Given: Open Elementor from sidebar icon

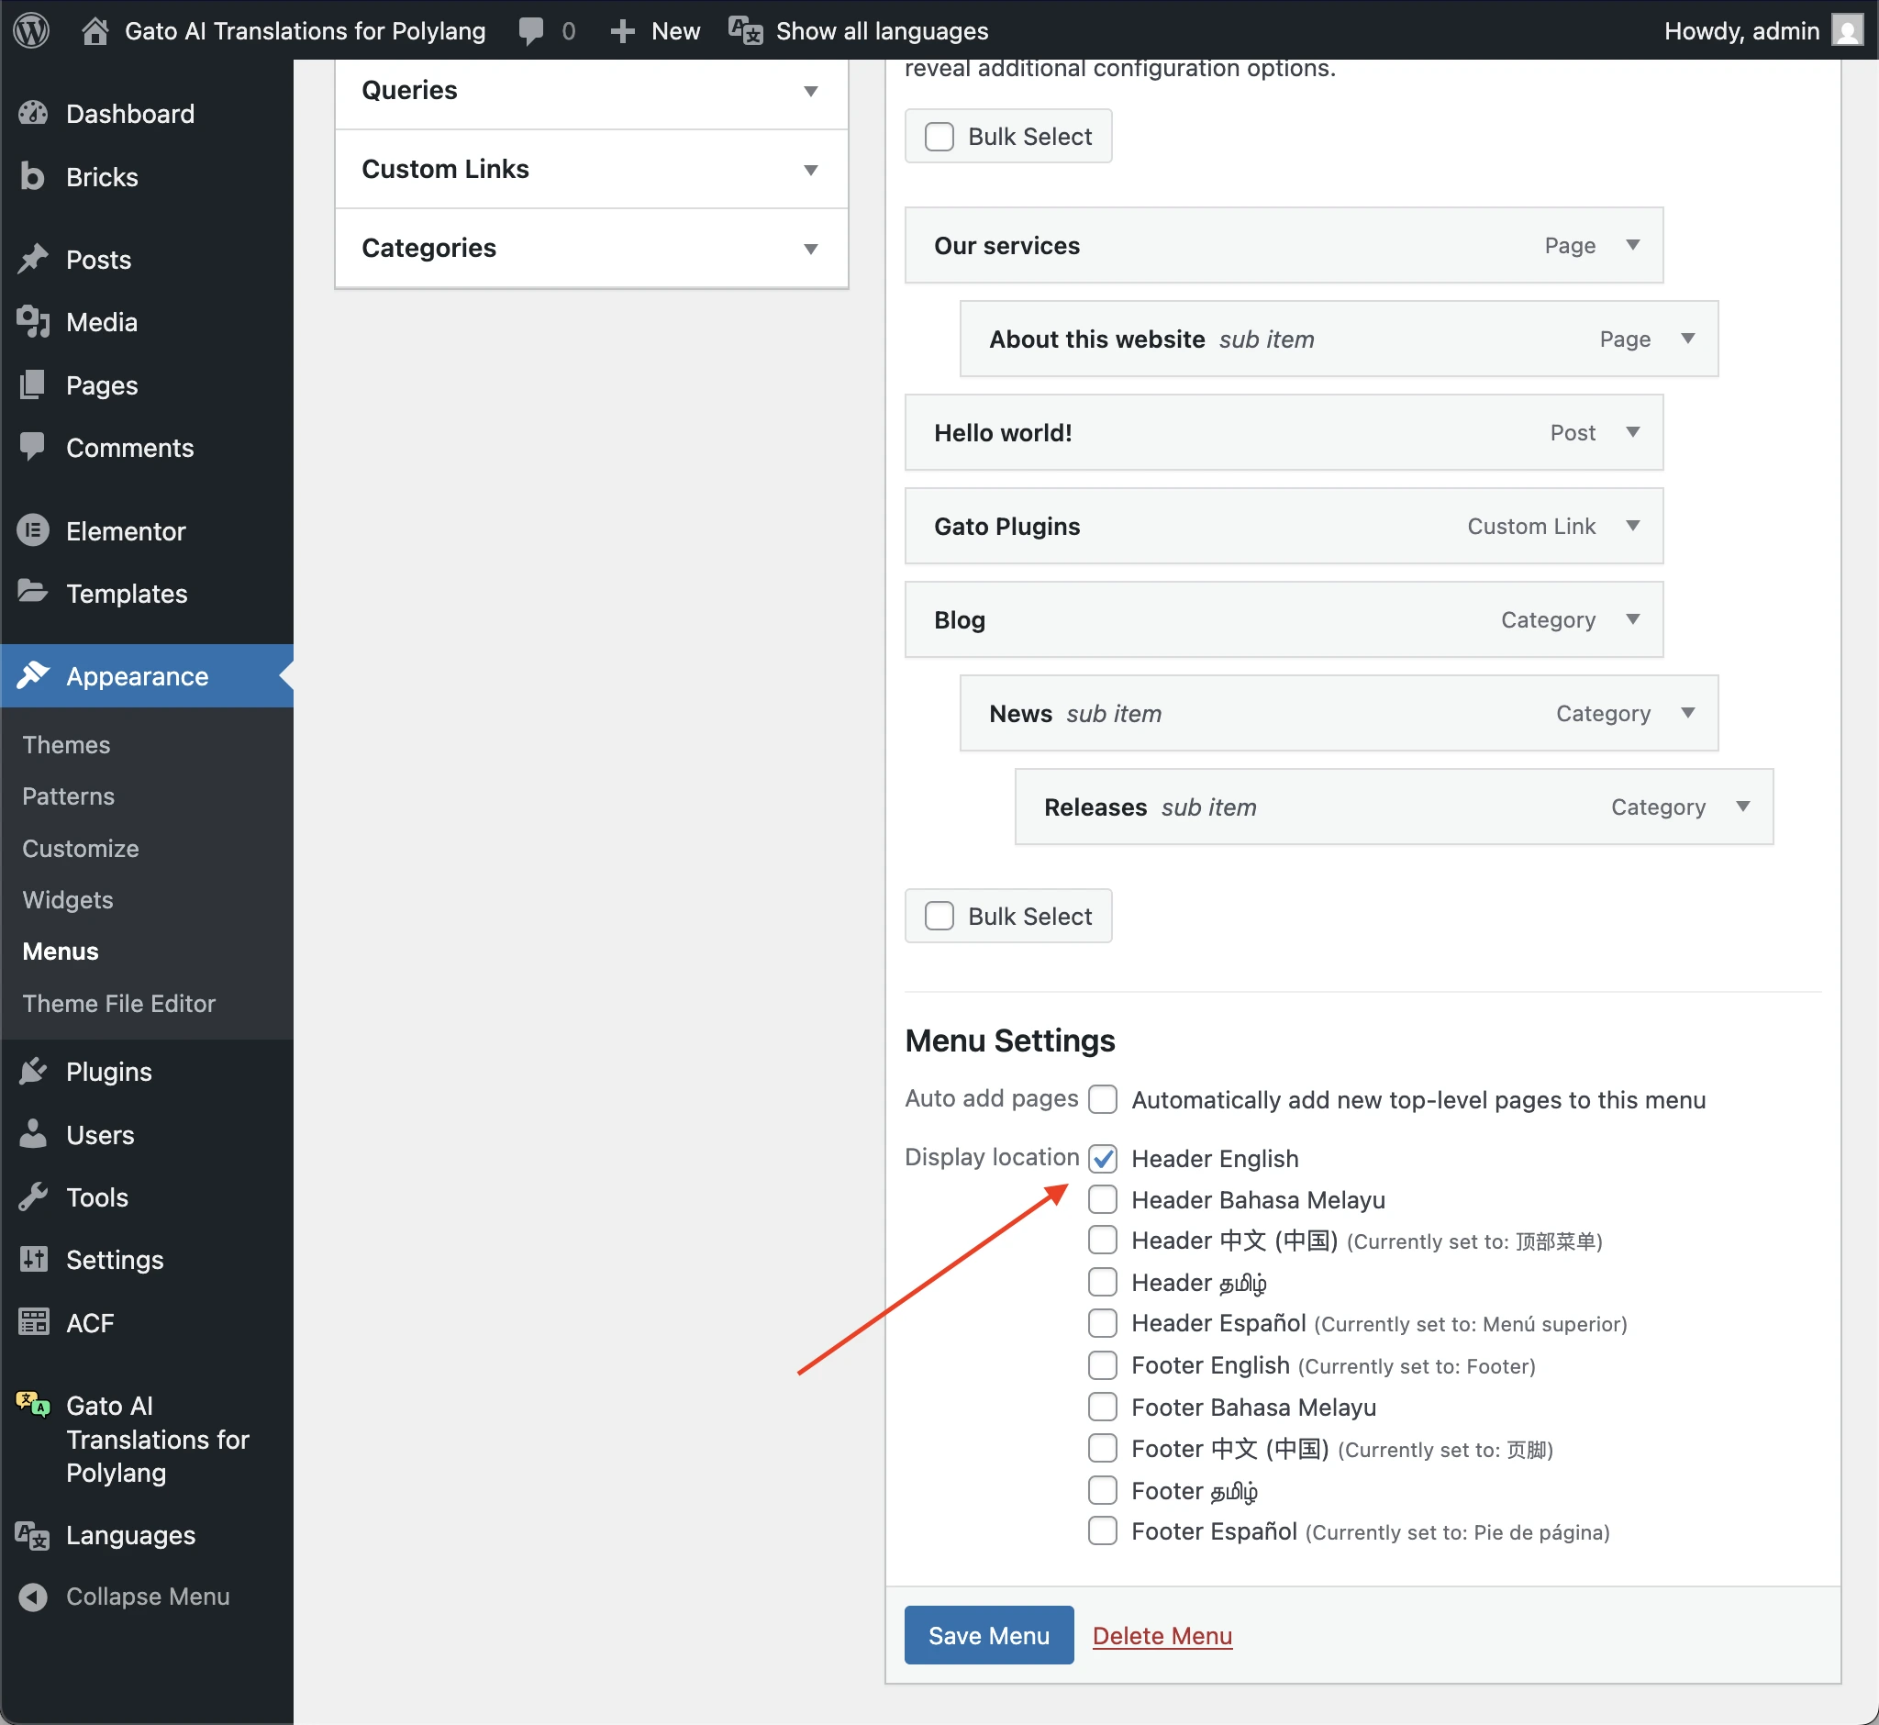Looking at the screenshot, I should 33,530.
